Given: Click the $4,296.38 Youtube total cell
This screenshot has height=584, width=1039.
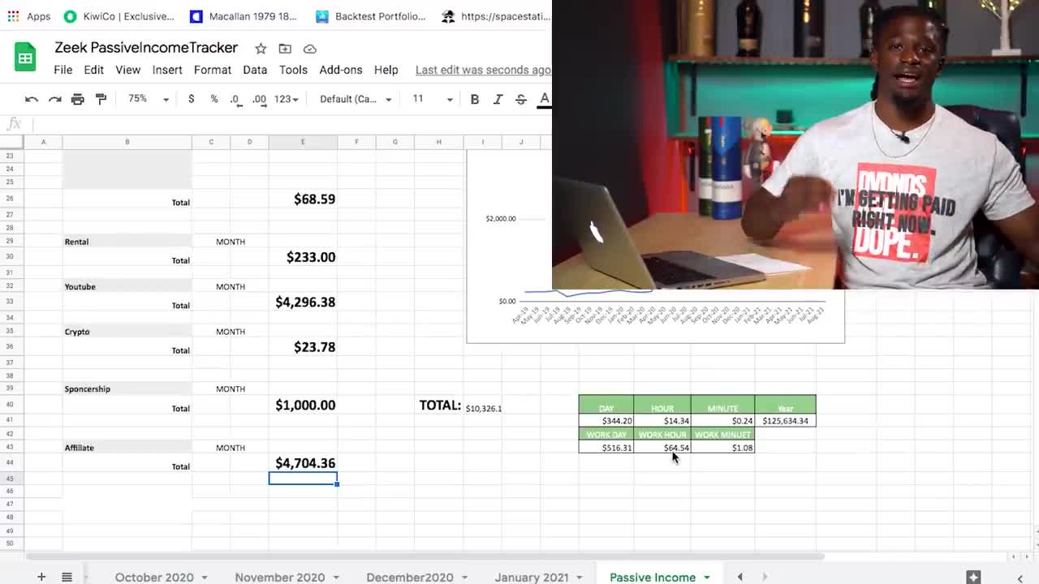Looking at the screenshot, I should 303,302.
